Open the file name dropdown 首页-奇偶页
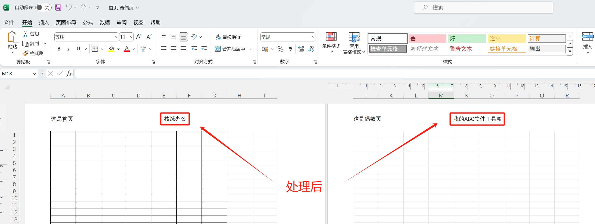595x224 pixels. pos(124,8)
